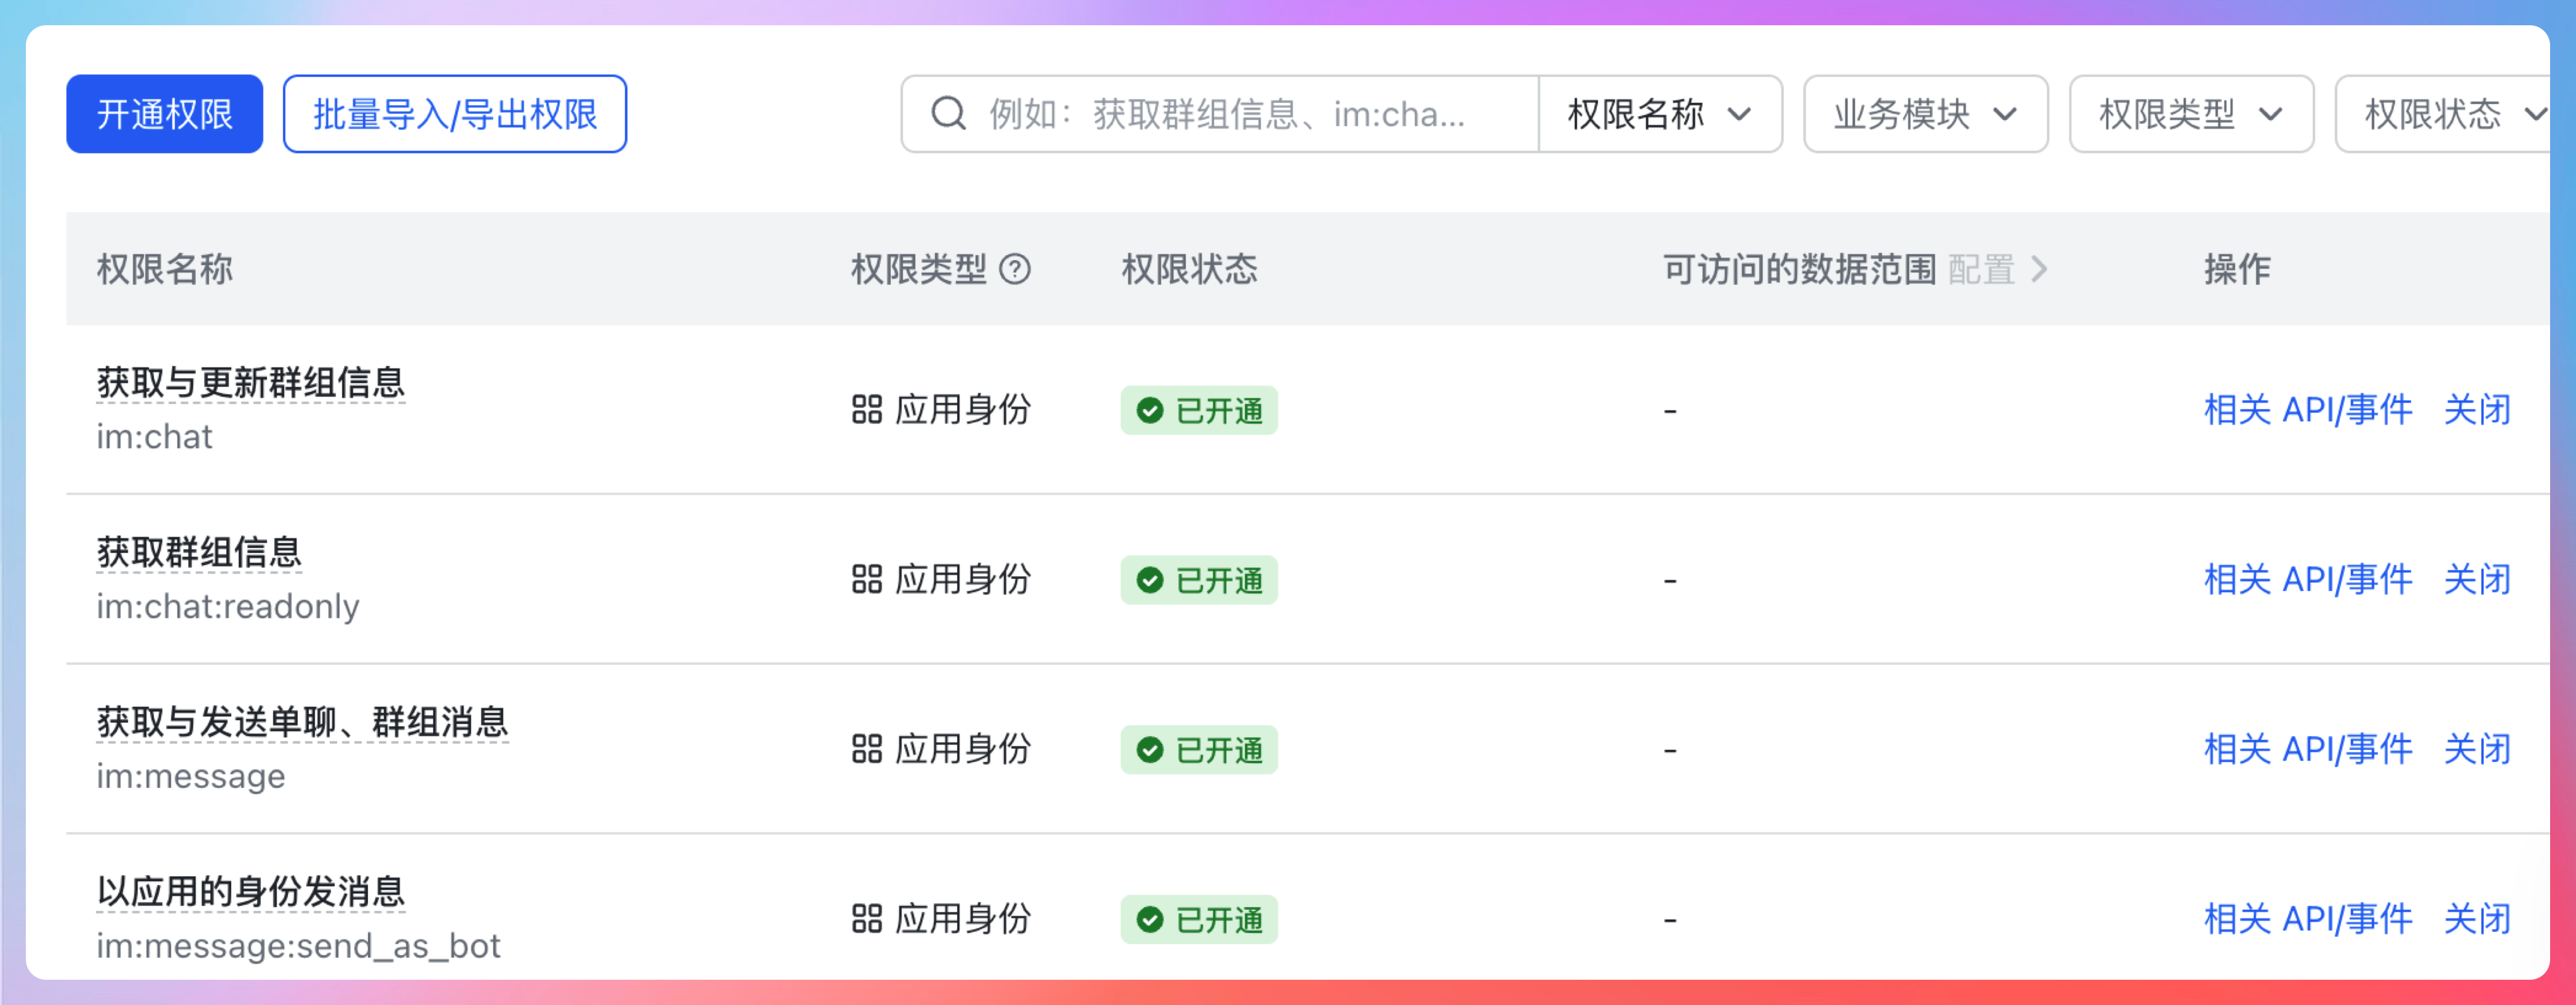This screenshot has height=1005, width=2576.
Task: Click the grid icon in the im:chat:readonly row
Action: click(866, 580)
